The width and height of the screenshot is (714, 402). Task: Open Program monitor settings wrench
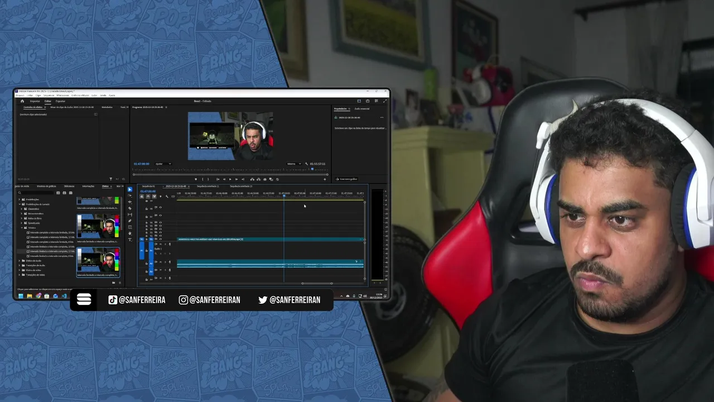click(306, 164)
